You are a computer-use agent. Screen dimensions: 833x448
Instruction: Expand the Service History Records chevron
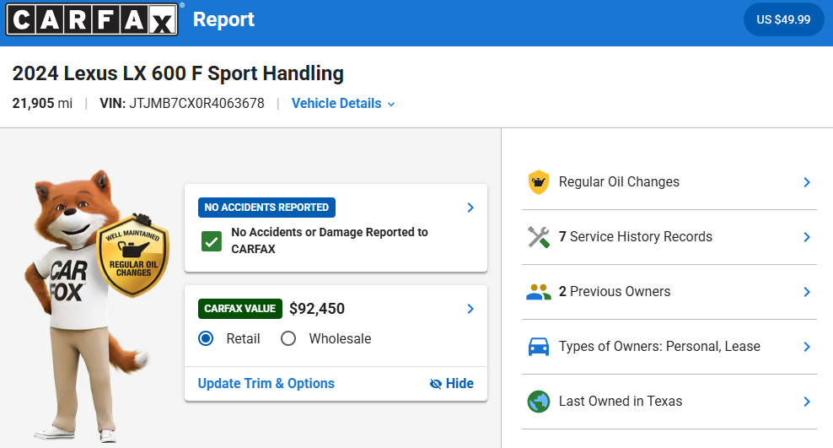tap(807, 237)
